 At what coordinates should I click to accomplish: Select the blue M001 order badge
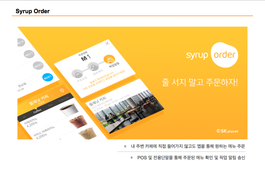(48, 77)
